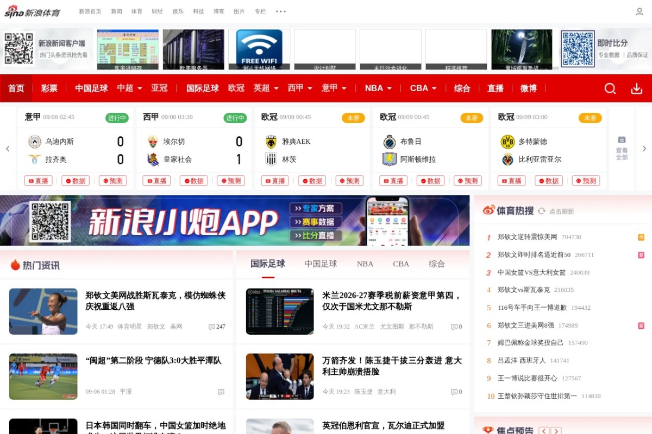The image size is (652, 434).
Task: Click the 乌迪内斯 team crest
Action: [x=35, y=142]
